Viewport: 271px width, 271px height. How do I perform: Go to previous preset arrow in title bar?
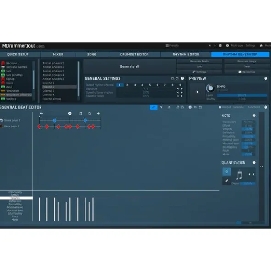click(x=210, y=46)
